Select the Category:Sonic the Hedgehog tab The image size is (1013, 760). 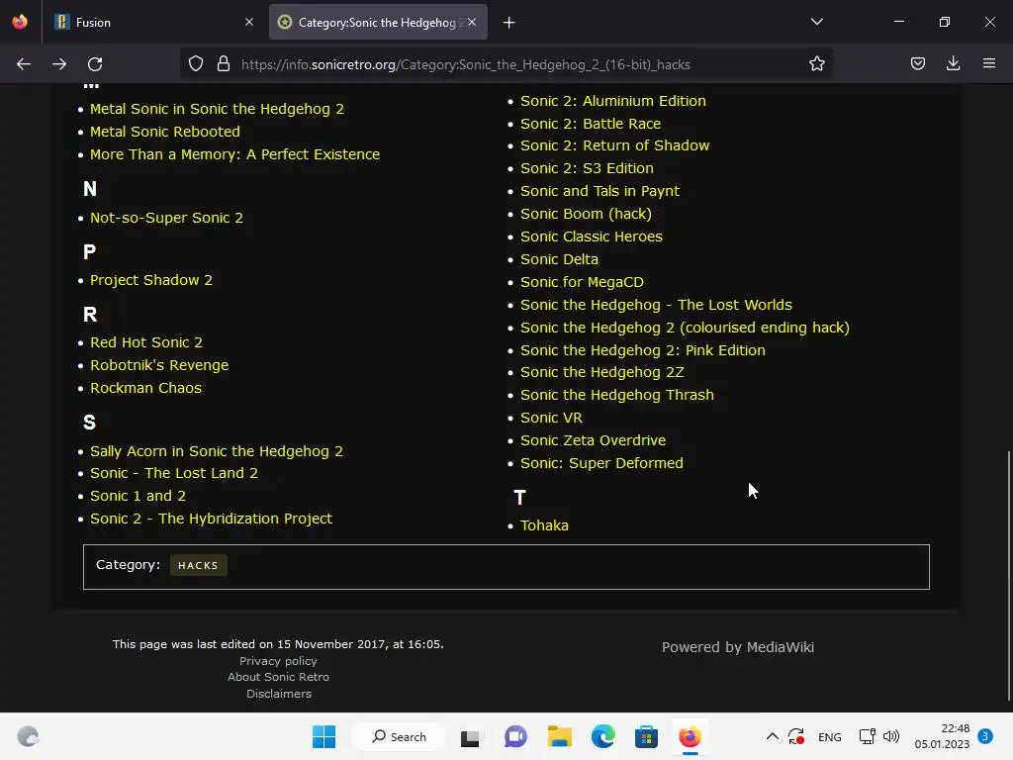(378, 23)
